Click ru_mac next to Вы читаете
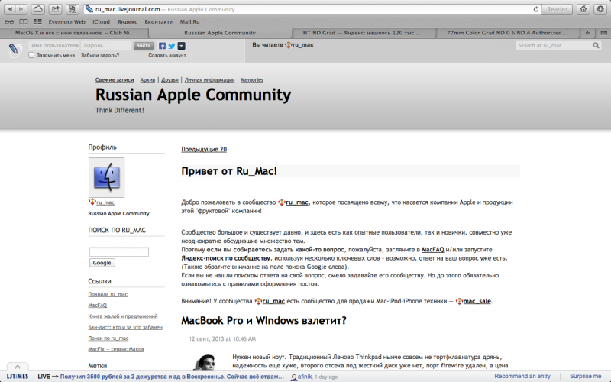 coord(302,45)
